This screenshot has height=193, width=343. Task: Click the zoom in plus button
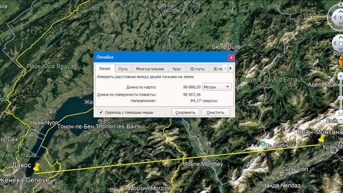340,76
